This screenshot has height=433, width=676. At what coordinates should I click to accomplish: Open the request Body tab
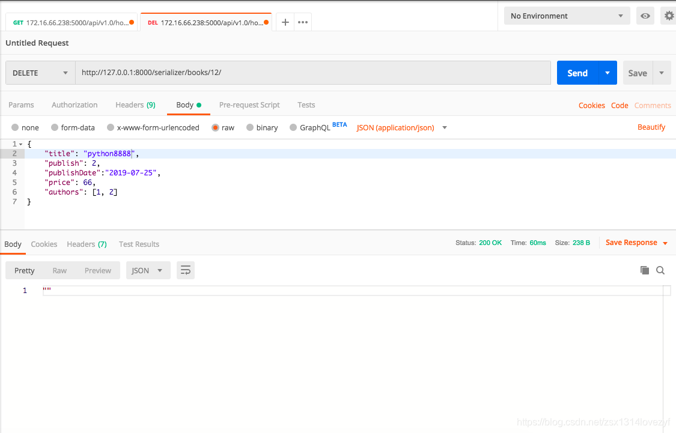click(189, 104)
